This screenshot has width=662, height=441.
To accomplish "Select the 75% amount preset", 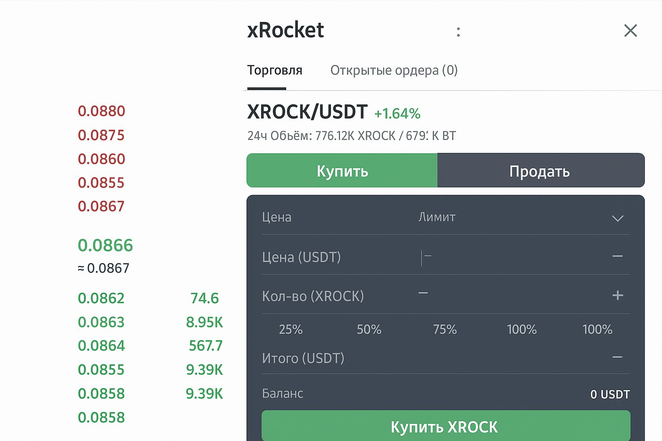I will point(445,329).
